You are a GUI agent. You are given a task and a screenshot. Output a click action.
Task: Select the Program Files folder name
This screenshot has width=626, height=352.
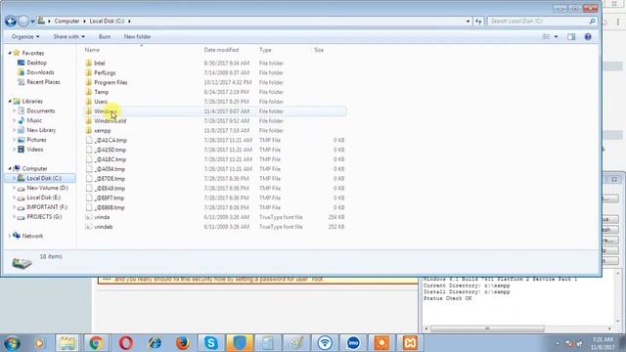click(x=111, y=82)
